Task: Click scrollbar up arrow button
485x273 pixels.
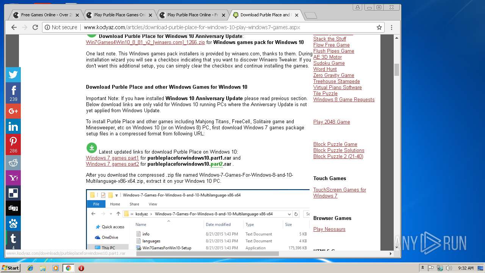Action: tap(397, 38)
